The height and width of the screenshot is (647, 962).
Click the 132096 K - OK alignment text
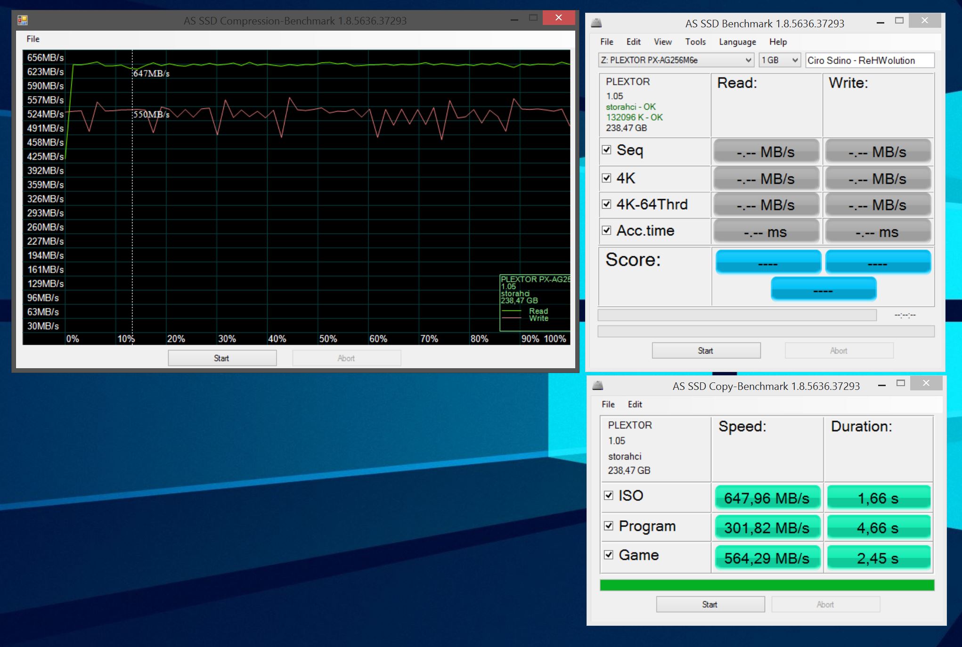point(634,117)
